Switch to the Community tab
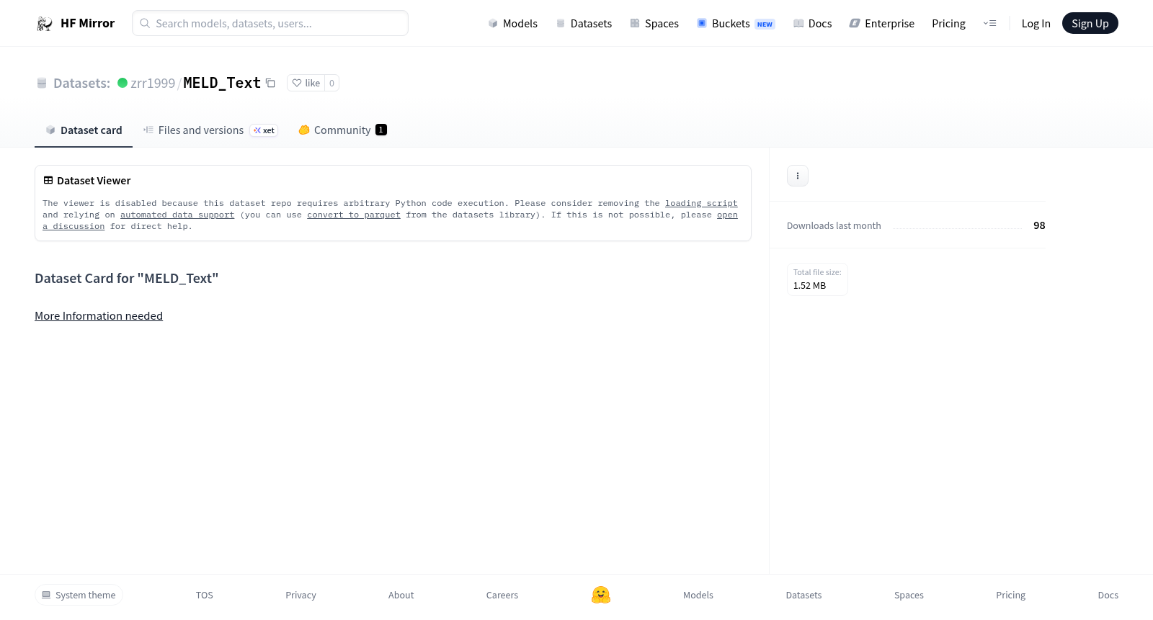1153x620 pixels. click(342, 130)
